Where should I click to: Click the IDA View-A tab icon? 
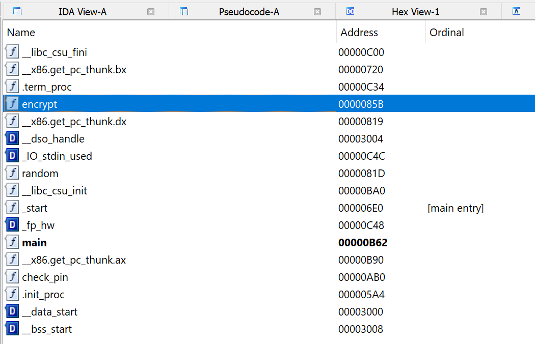(x=17, y=12)
